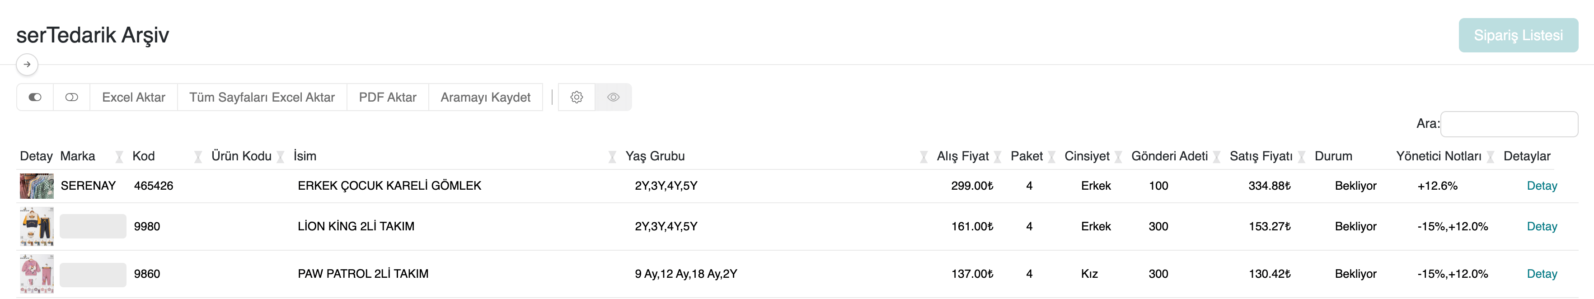Open Detay link for SERENAY shirt row
Image resolution: width=1594 pixels, height=299 pixels.
[x=1541, y=186]
